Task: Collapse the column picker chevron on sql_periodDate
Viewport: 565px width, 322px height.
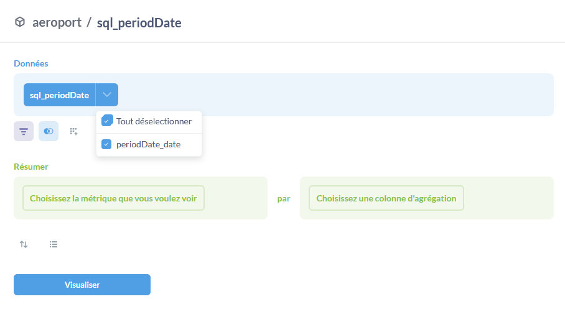Action: pyautogui.click(x=106, y=94)
